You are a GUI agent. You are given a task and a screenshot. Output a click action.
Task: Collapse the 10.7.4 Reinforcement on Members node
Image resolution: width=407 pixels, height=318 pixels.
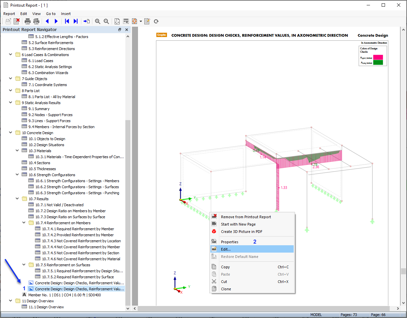coord(24,223)
